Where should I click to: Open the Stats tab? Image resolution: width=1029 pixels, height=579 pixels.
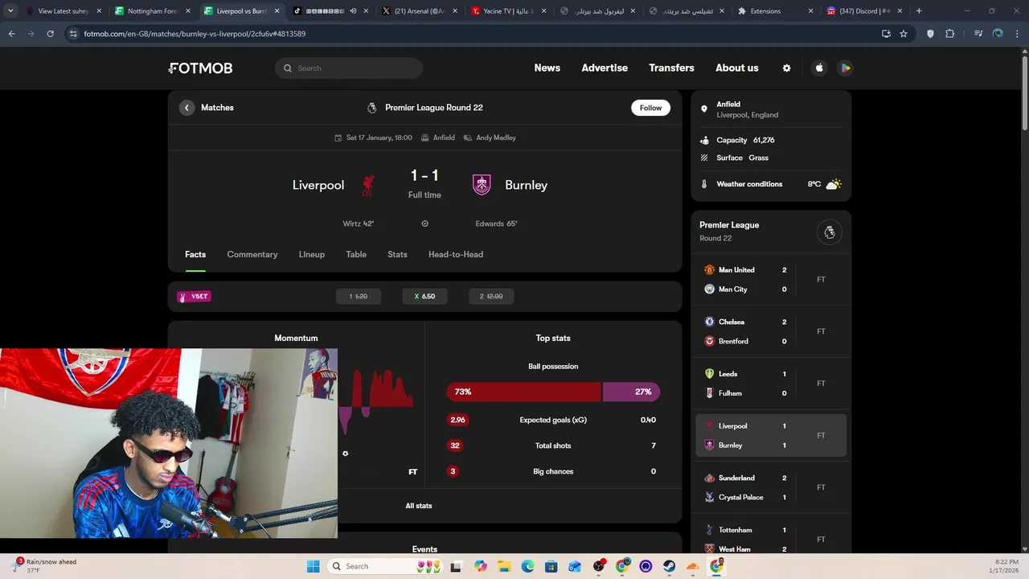pos(397,254)
